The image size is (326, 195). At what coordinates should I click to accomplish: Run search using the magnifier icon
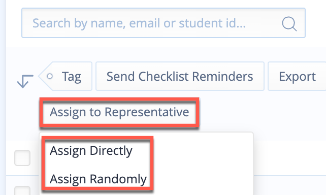[289, 24]
